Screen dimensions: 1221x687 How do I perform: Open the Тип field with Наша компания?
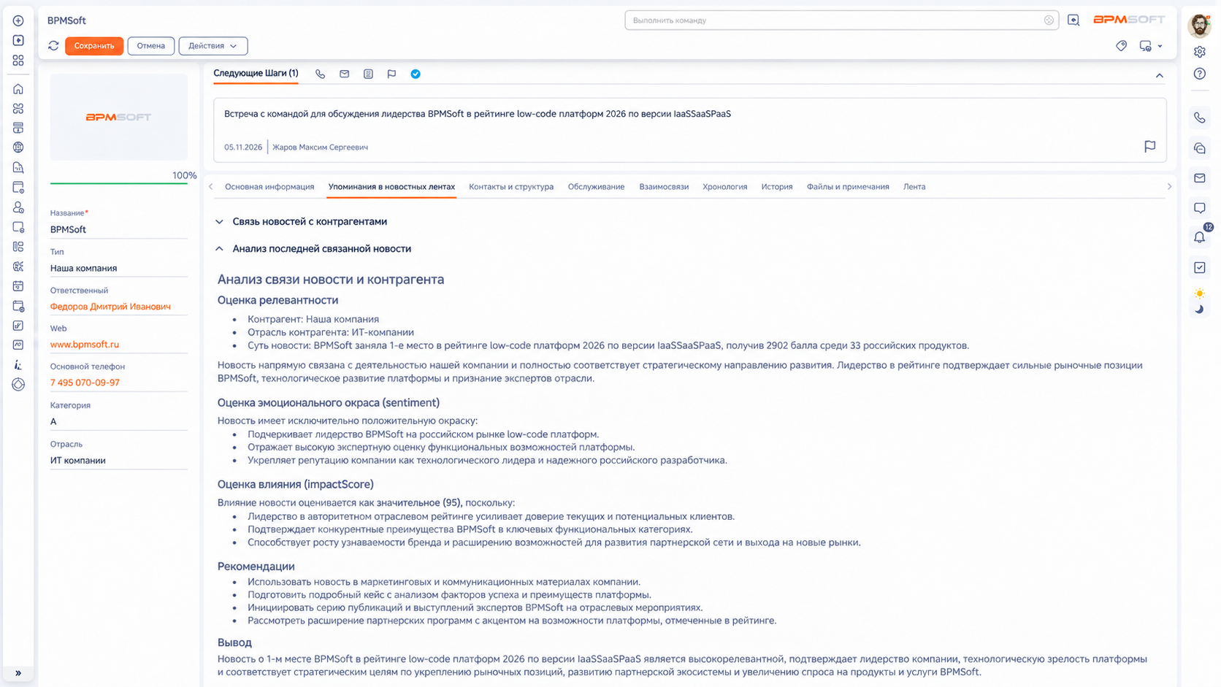[119, 268]
